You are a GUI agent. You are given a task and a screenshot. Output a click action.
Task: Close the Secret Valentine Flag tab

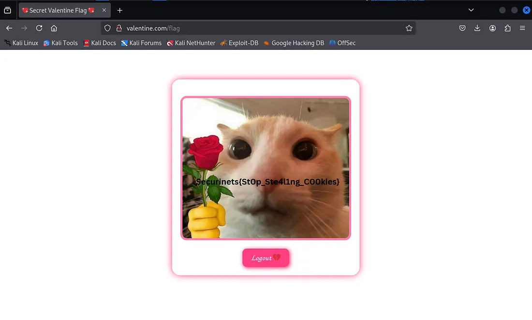[104, 10]
